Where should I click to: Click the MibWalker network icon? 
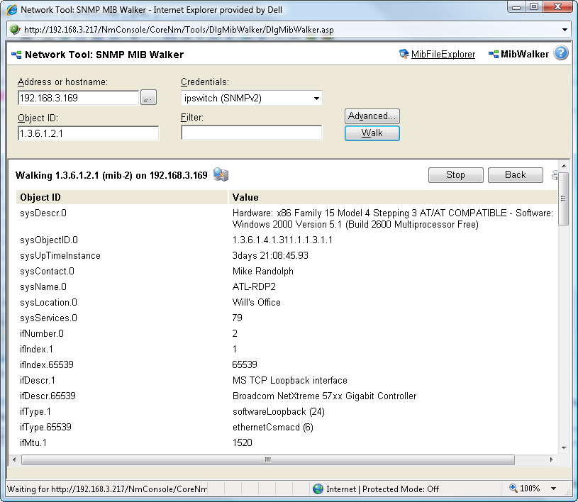494,55
